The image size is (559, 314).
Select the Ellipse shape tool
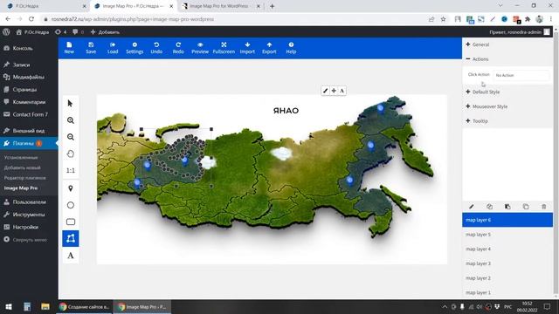coord(70,205)
